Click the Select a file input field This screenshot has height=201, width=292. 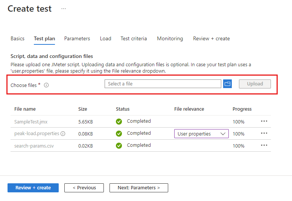point(163,84)
